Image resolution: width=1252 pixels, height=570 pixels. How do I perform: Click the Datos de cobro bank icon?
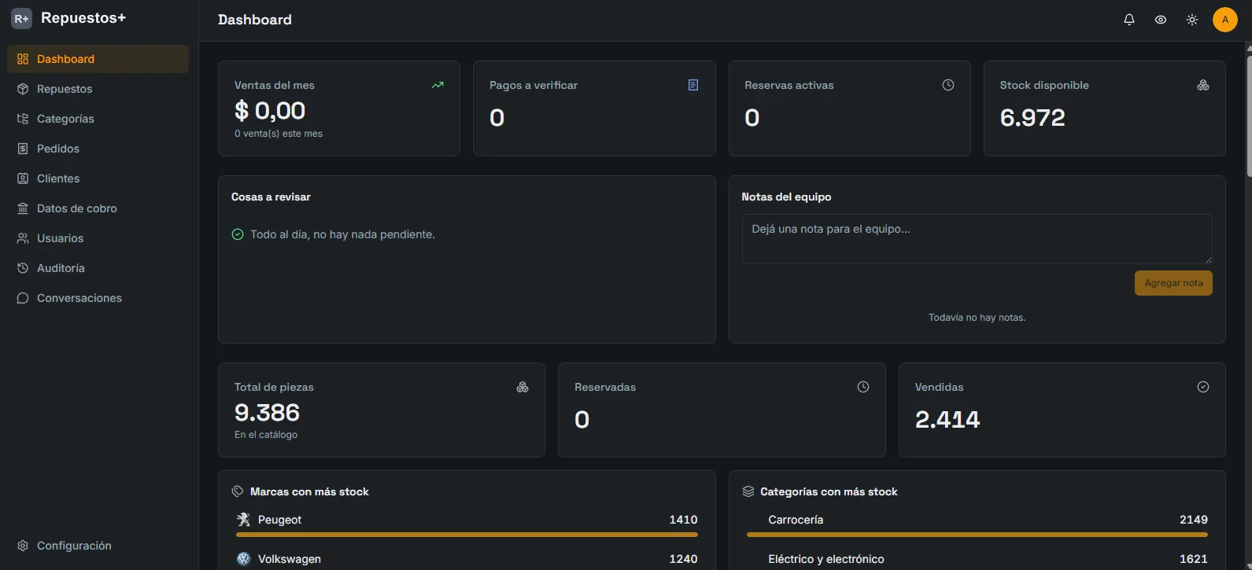pyautogui.click(x=23, y=208)
